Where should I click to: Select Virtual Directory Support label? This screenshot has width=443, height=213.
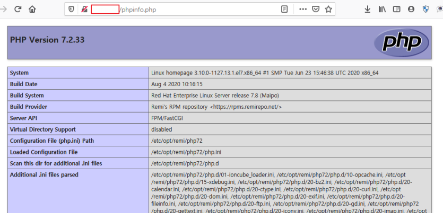pyautogui.click(x=42, y=129)
